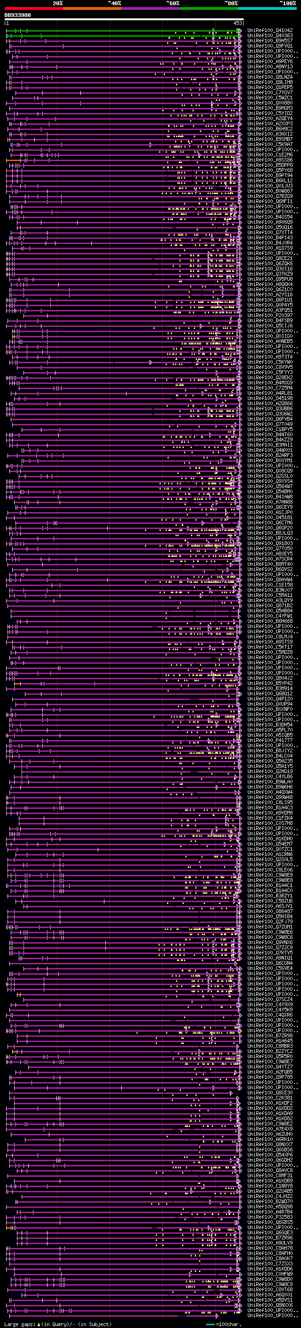Select the UniRef100_P32583 label

point(270,1217)
